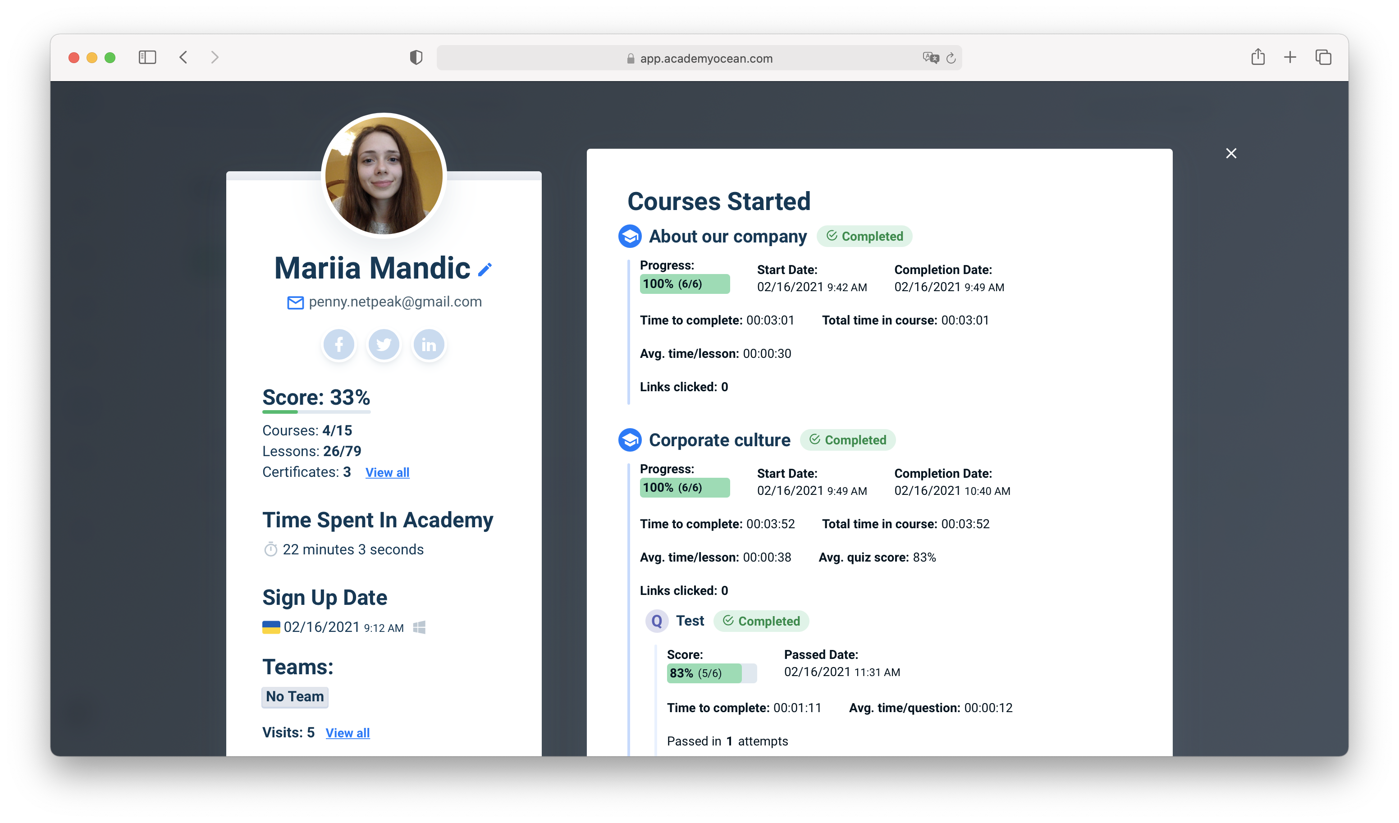The image size is (1399, 823).
Task: Click the Q quiz icon beside Test
Action: tap(656, 621)
